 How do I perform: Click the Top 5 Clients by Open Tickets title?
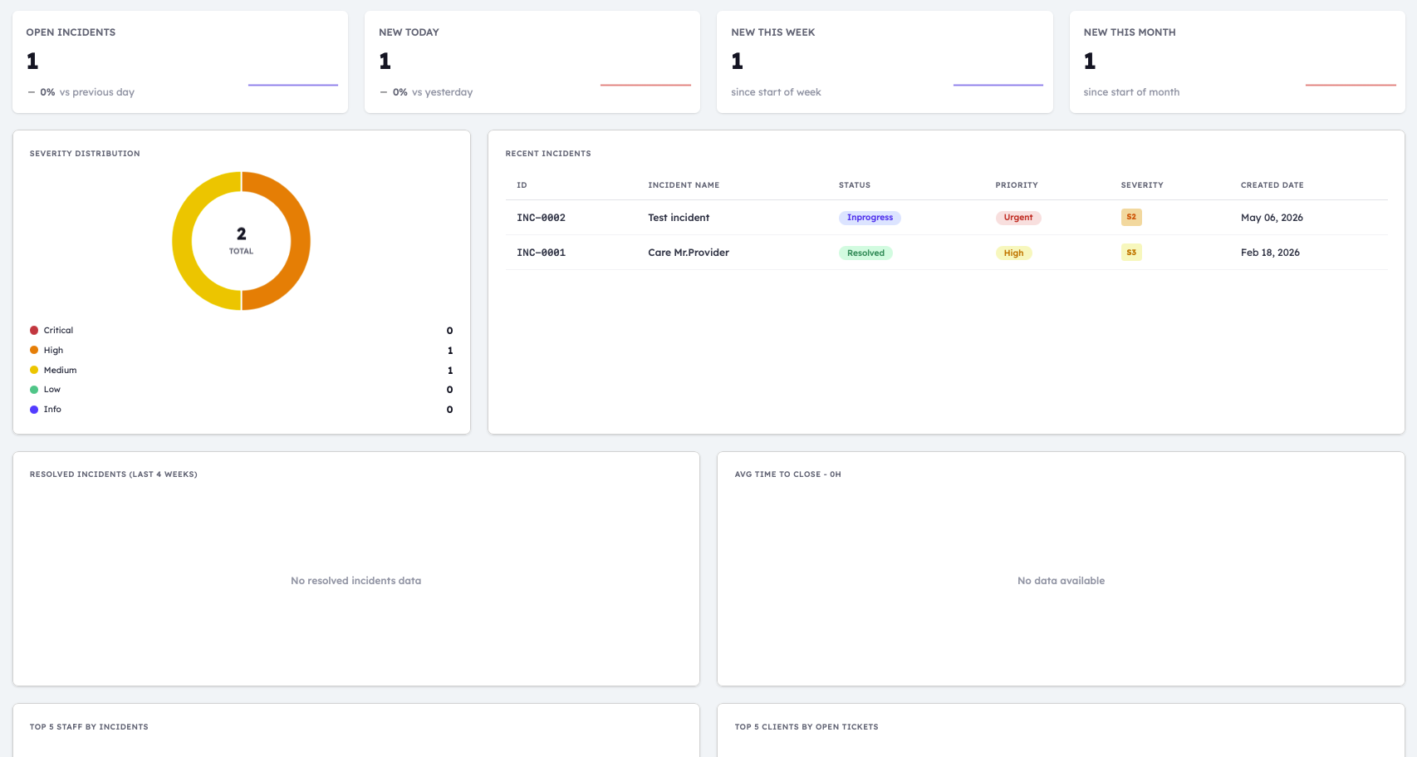click(x=806, y=727)
